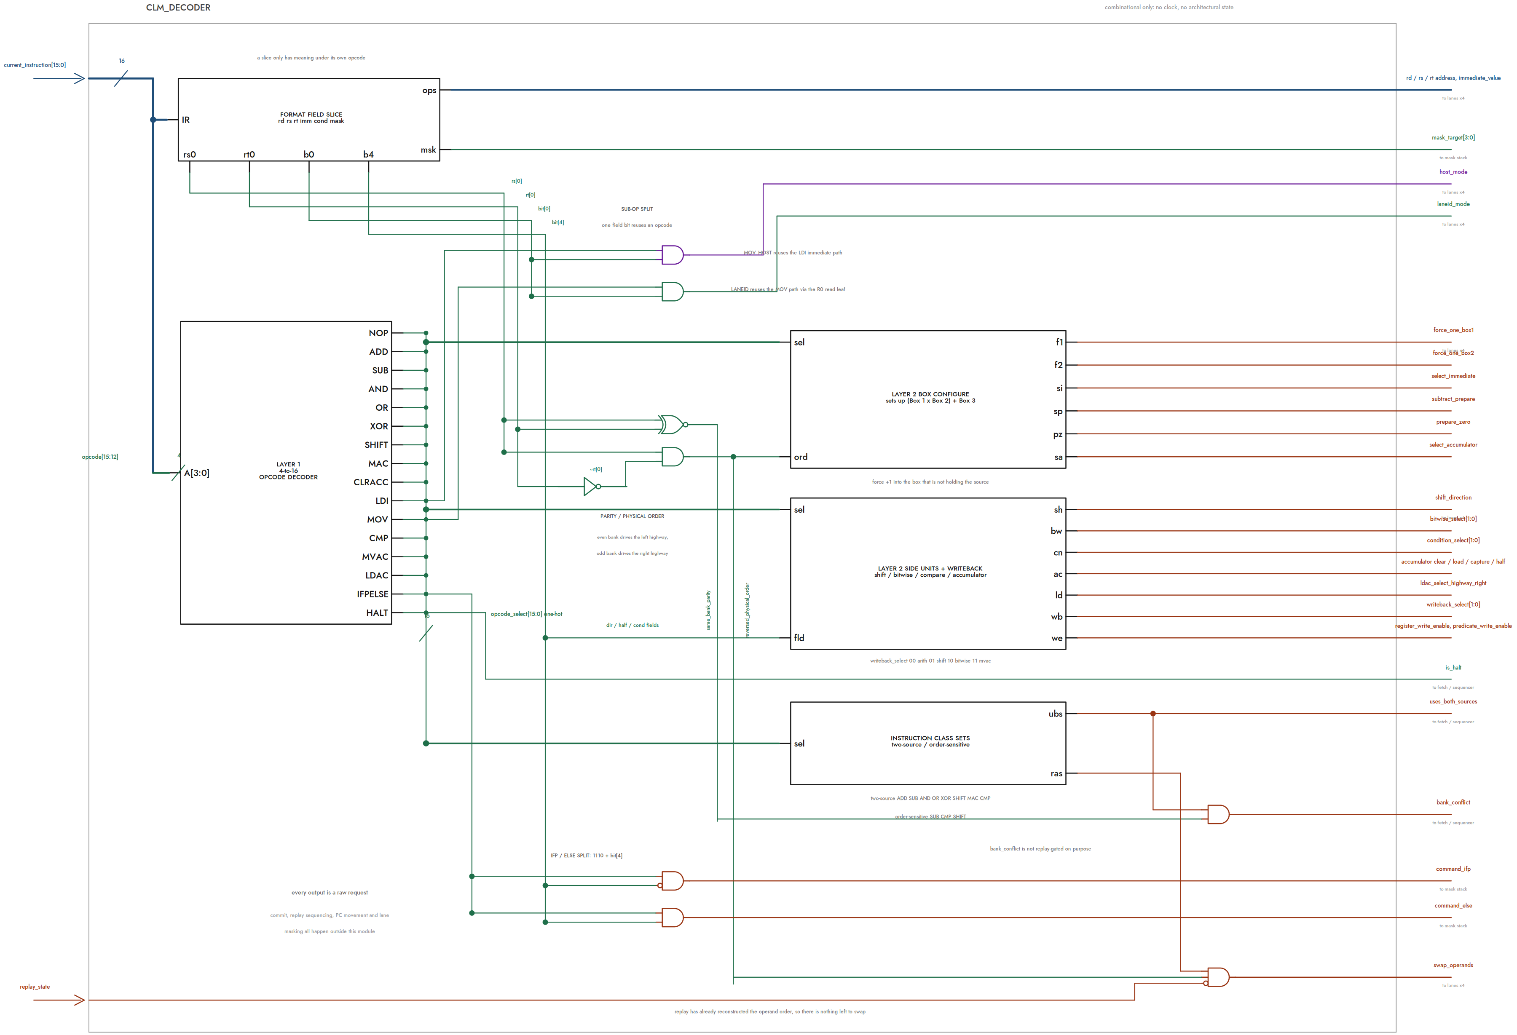Select the bank_conflict AND gate
This screenshot has width=1517, height=1035.
point(1218,814)
